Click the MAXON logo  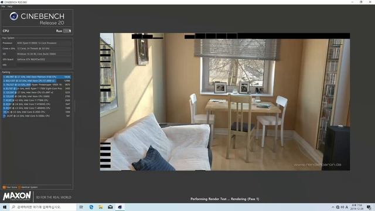point(17,196)
